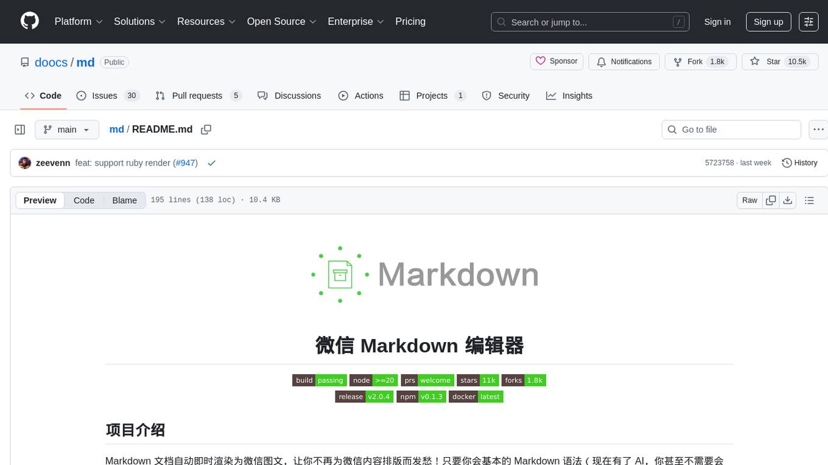This screenshot has height=465, width=828.
Task: Collapse the file tree side panel
Action: [x=19, y=129]
